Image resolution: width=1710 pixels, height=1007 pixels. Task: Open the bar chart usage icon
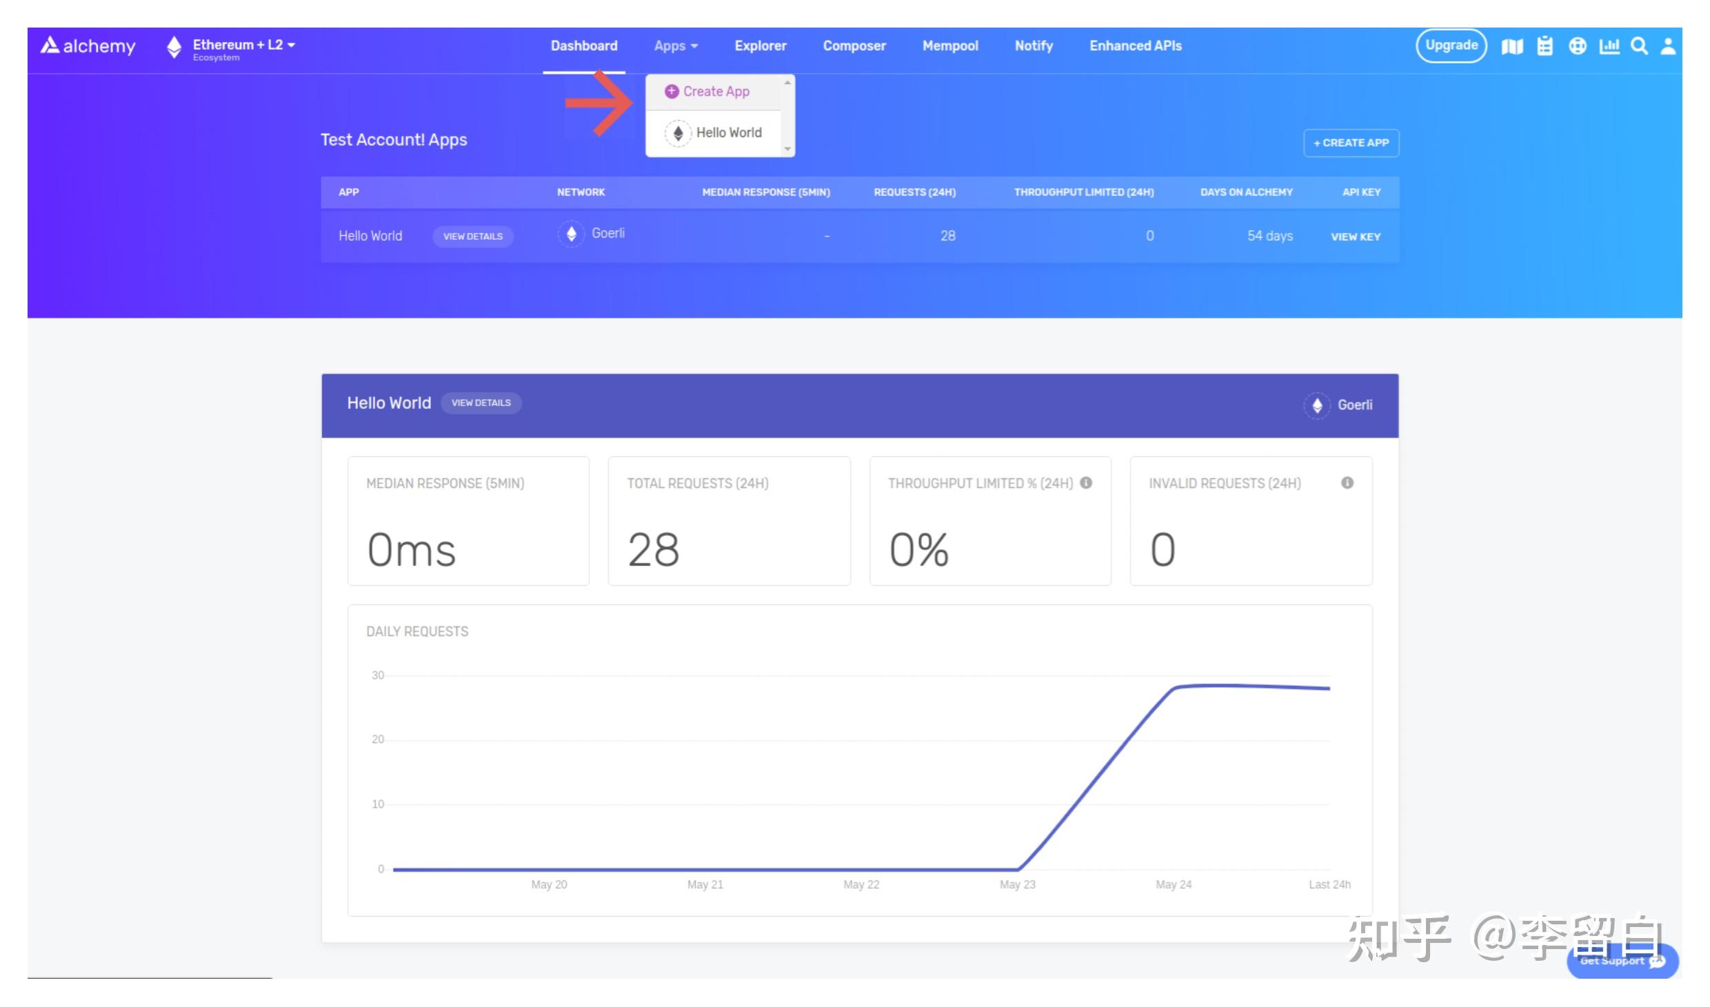coord(1609,46)
